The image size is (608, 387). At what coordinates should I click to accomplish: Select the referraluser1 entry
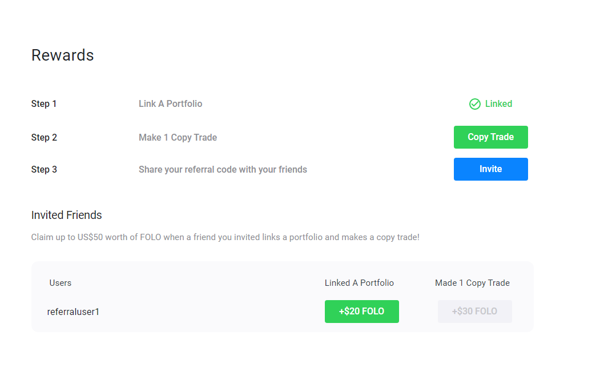pyautogui.click(x=73, y=312)
